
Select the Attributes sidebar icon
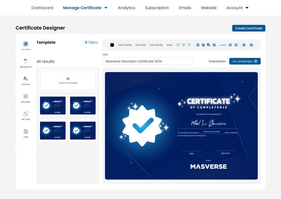[x=26, y=97]
